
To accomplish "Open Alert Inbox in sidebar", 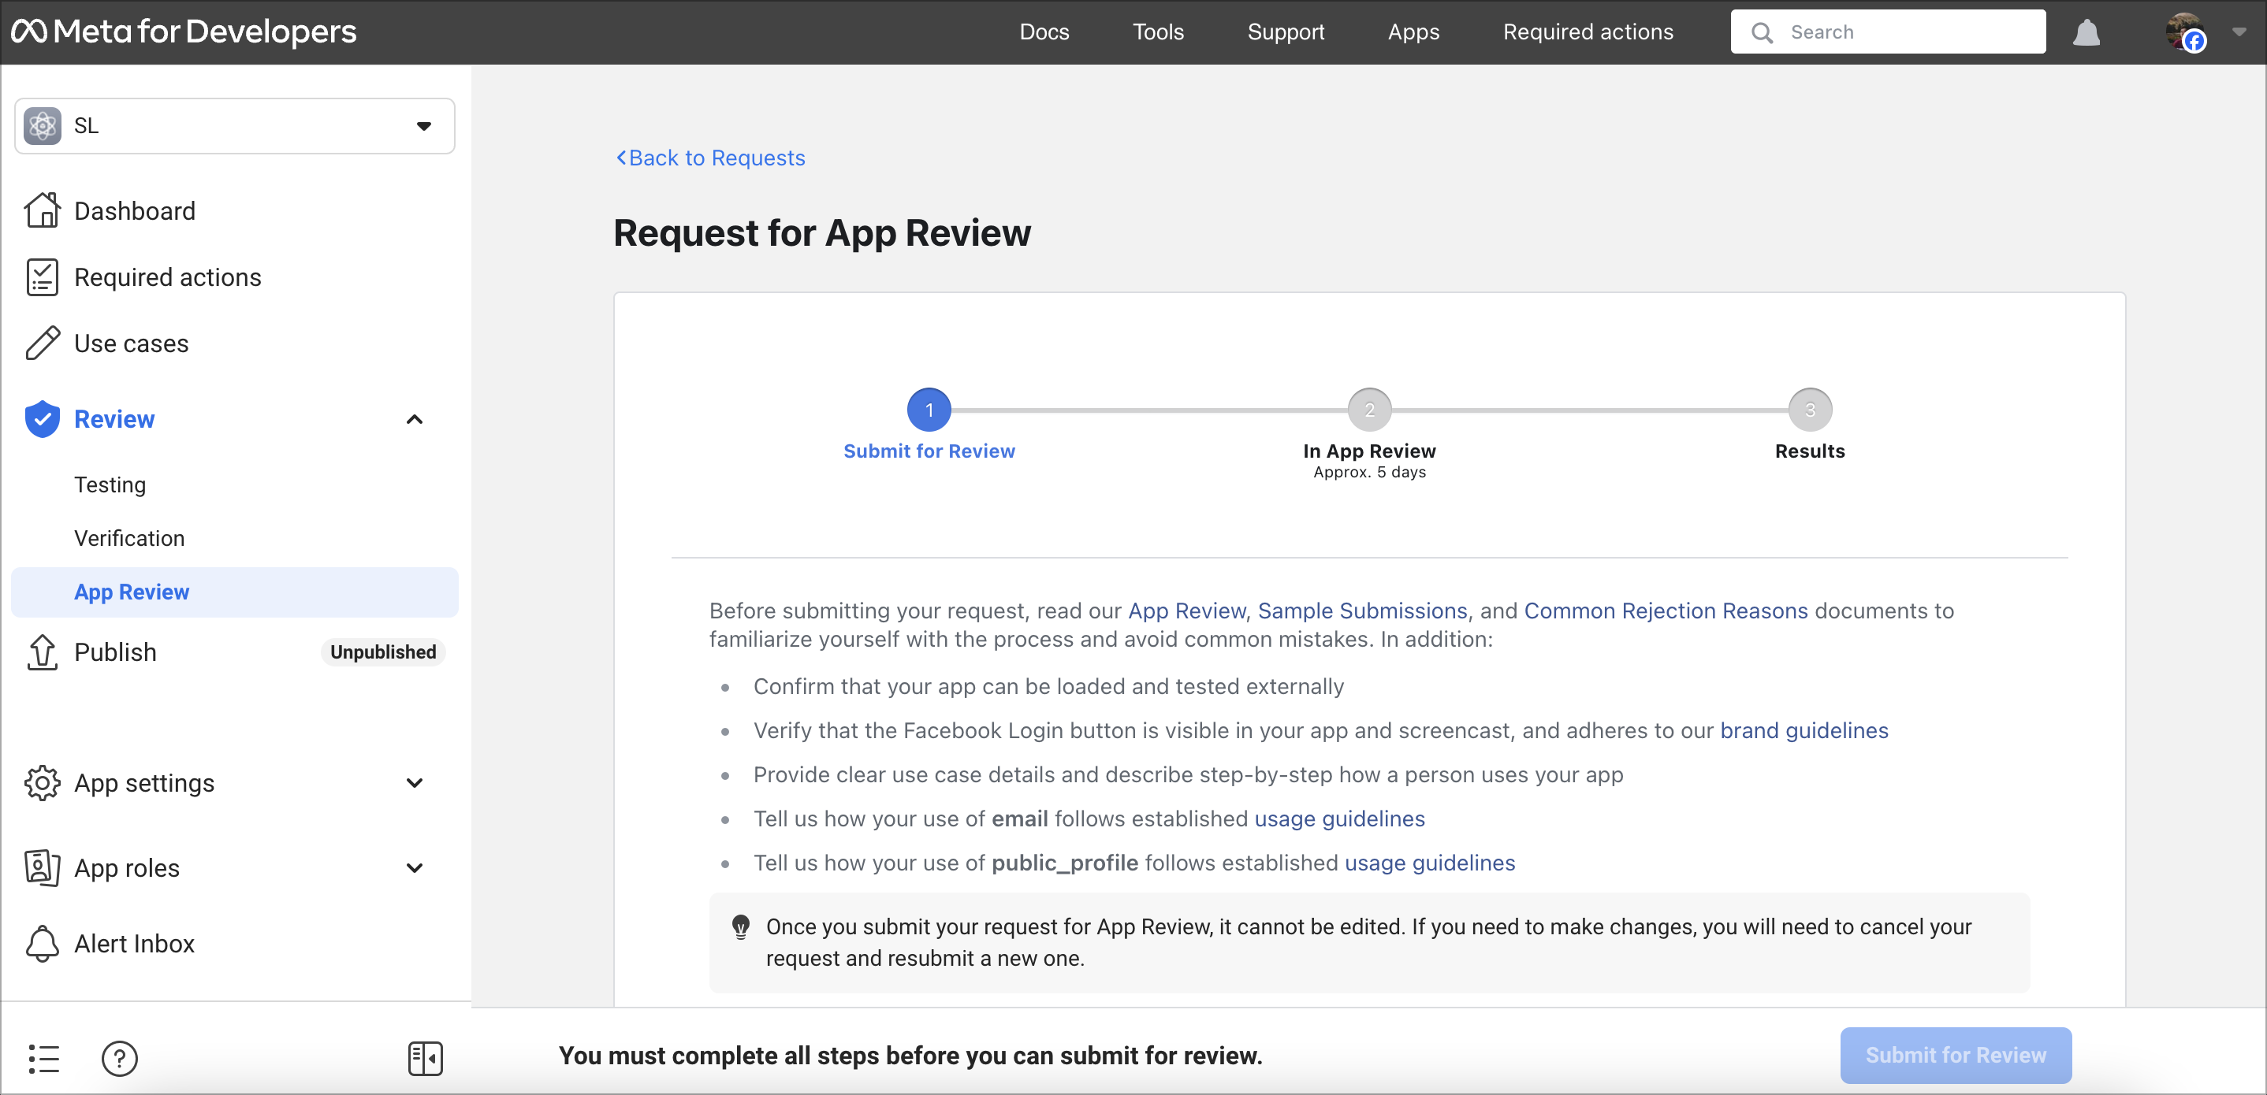I will pyautogui.click(x=134, y=944).
